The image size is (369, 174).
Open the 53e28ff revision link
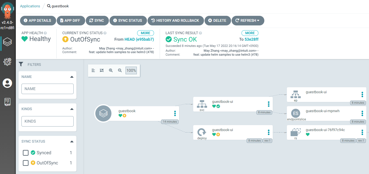click(x=251, y=40)
